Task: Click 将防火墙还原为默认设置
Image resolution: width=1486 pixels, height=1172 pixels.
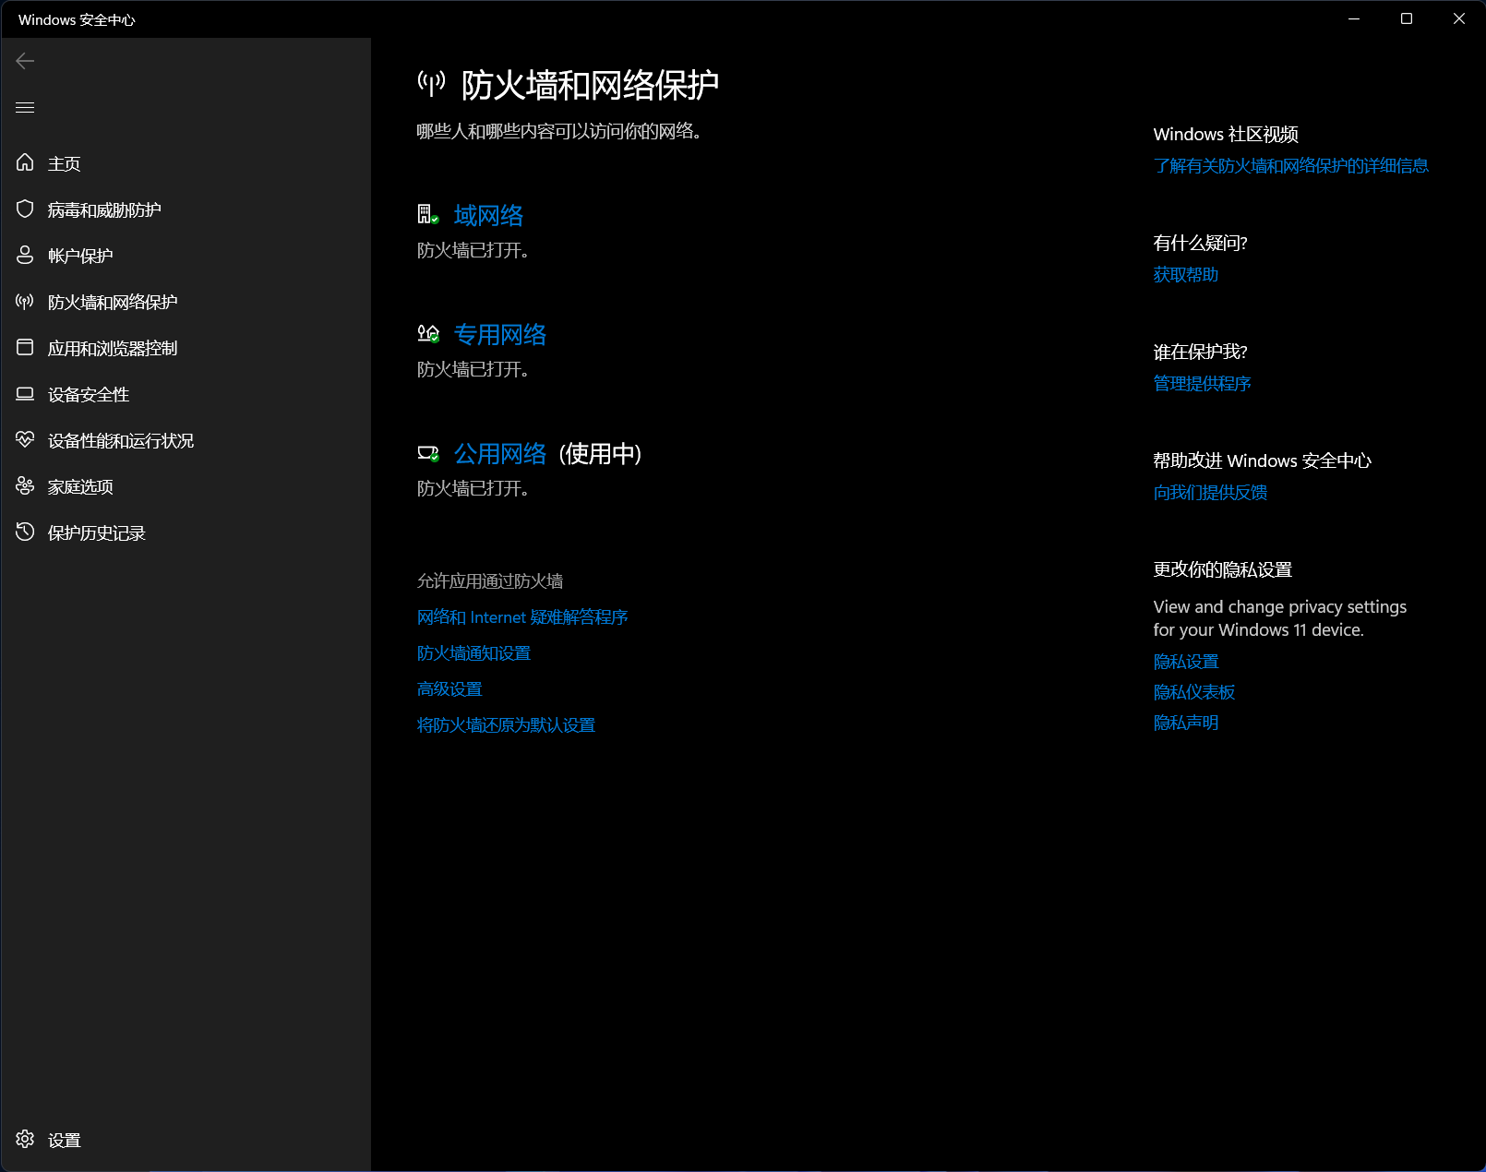Action: [x=506, y=725]
